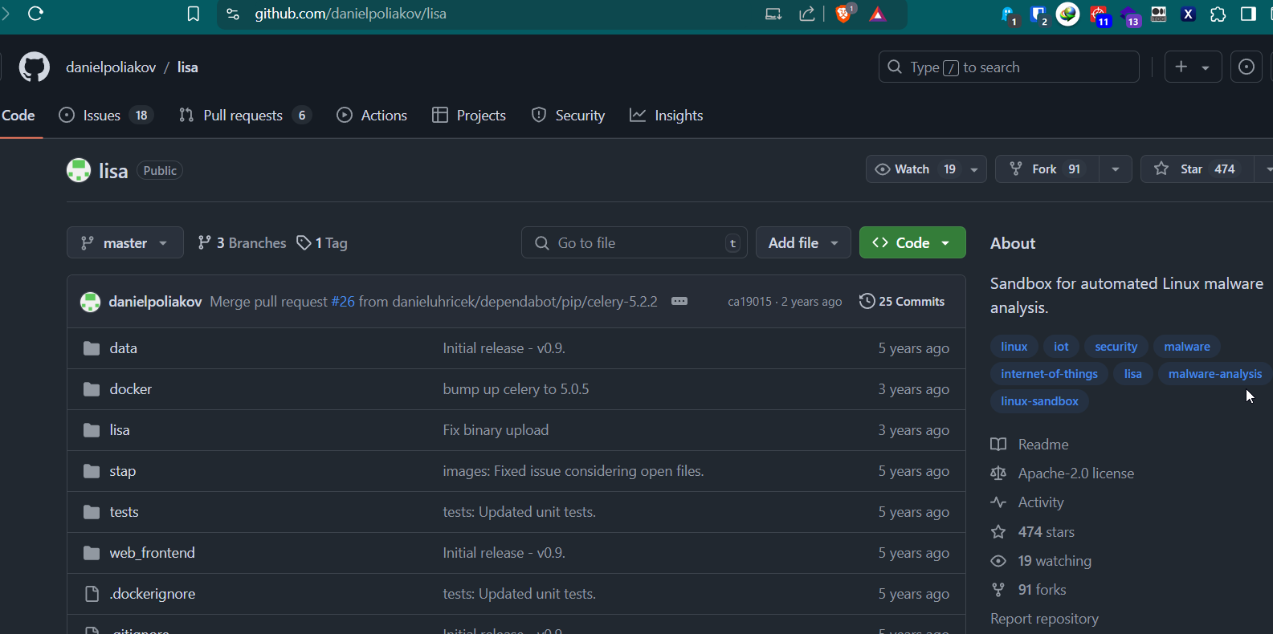Click the GitHub logo icon

(x=35, y=67)
